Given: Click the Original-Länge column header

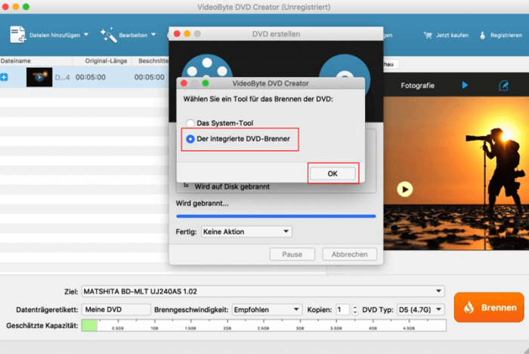Looking at the screenshot, I should pyautogui.click(x=106, y=61).
